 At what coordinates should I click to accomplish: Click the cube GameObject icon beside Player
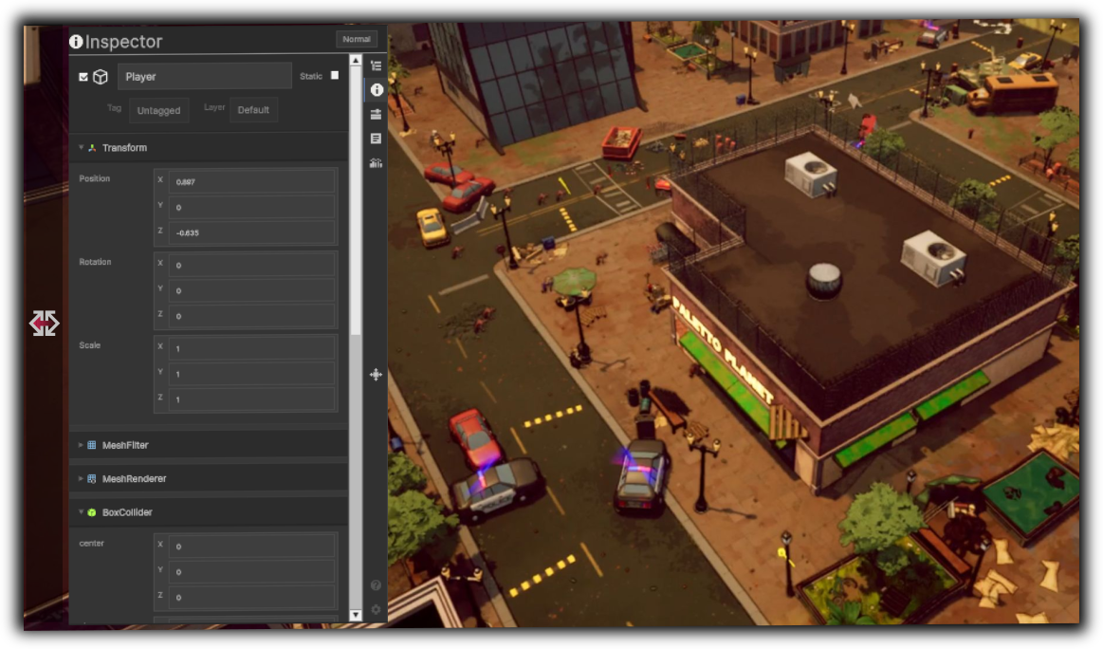(101, 77)
